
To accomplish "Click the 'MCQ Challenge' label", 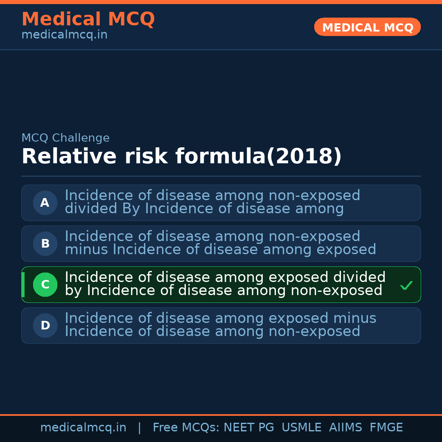I will (x=65, y=138).
